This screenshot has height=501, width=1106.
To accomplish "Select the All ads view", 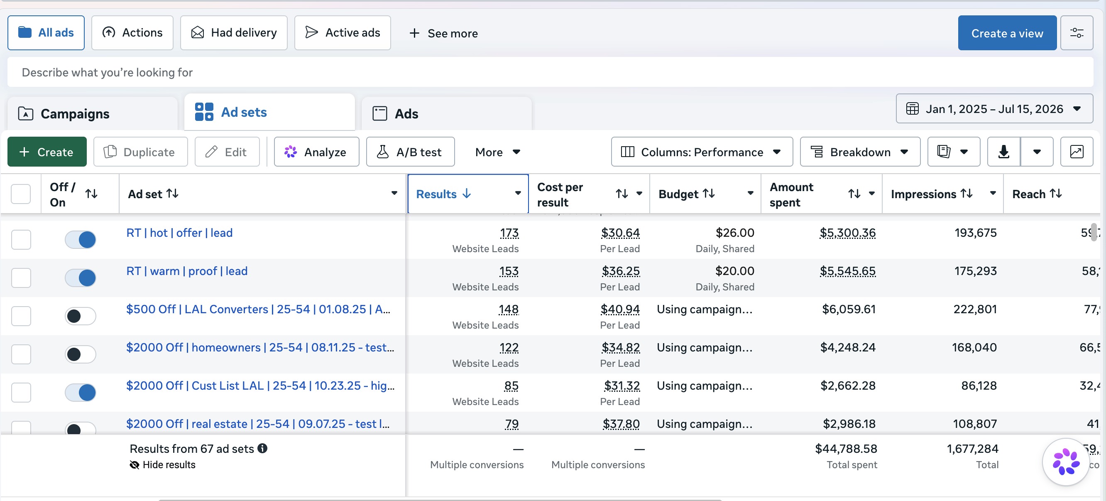I will 46,33.
